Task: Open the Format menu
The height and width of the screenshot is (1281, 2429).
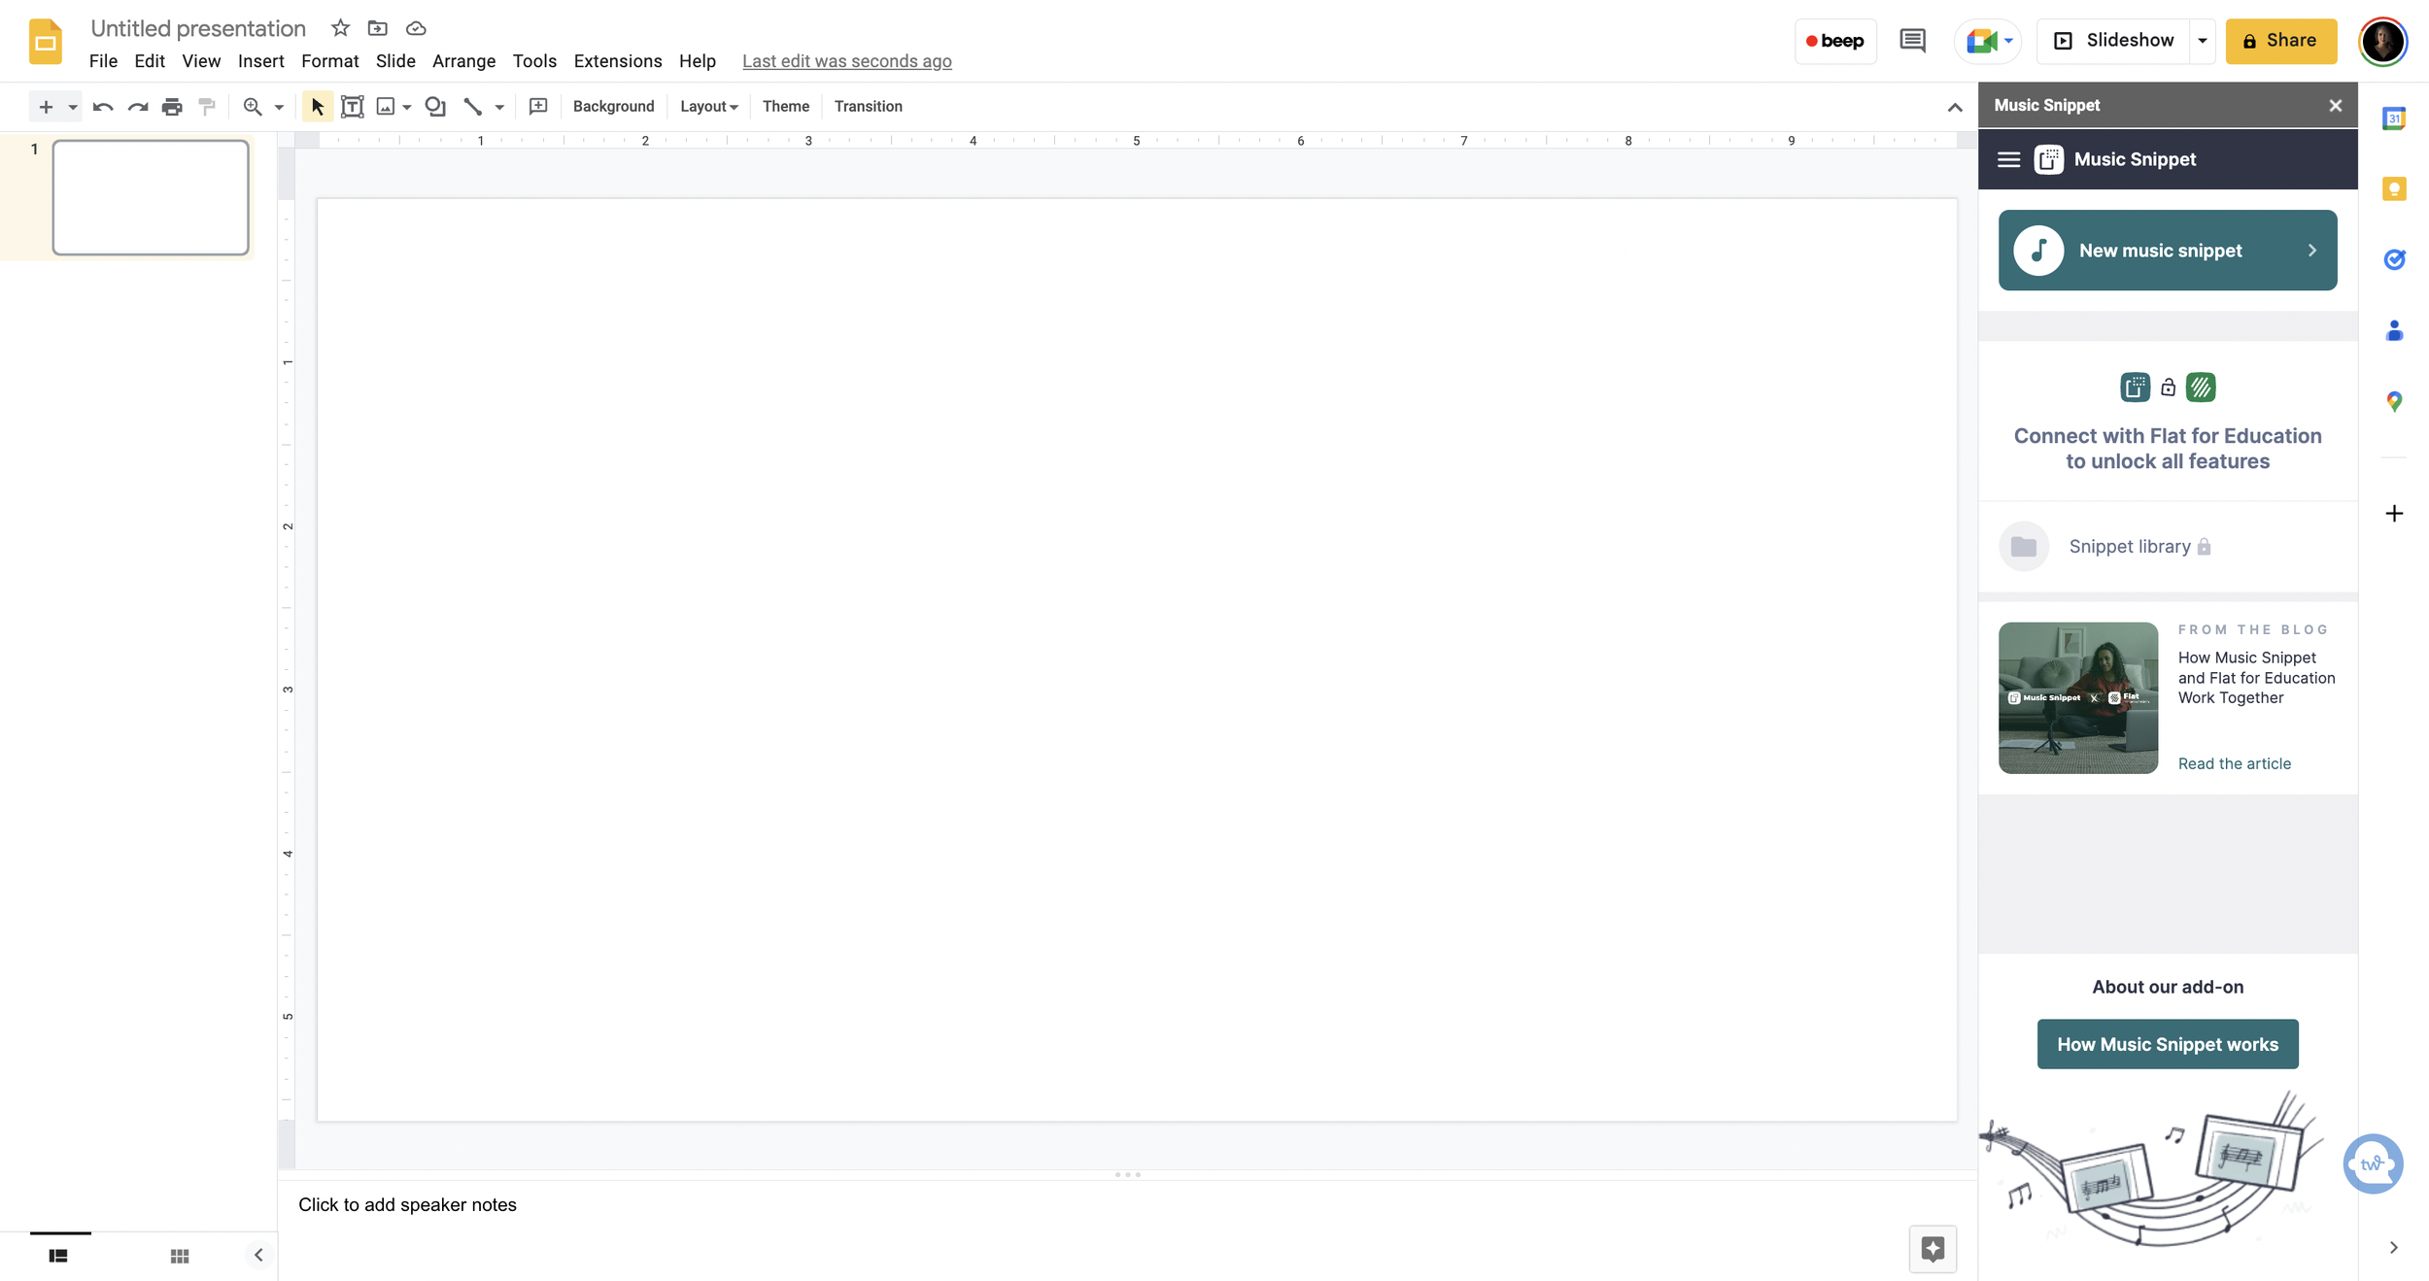Action: [330, 61]
